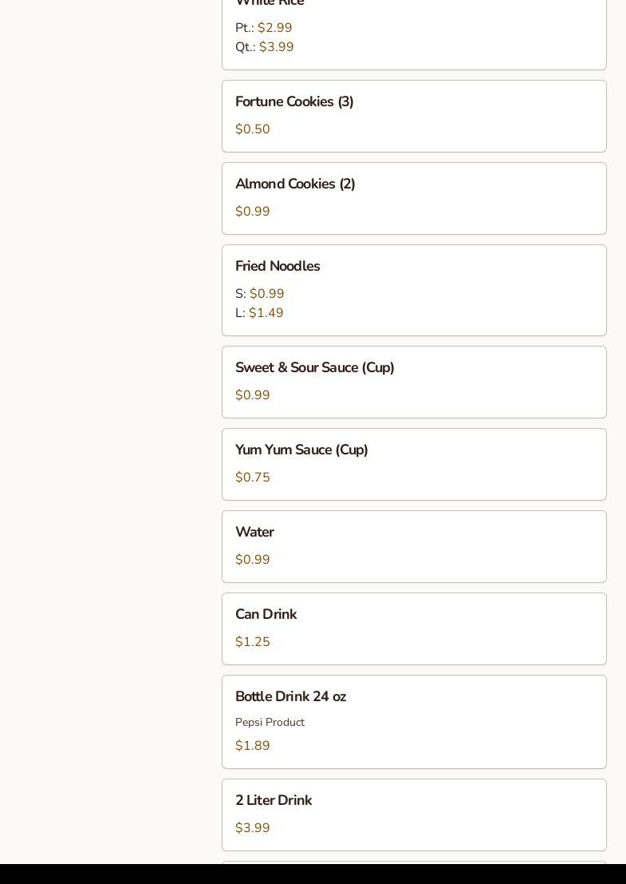626x884 pixels.
Task: Click the $0.99 Water price
Action: (x=253, y=560)
